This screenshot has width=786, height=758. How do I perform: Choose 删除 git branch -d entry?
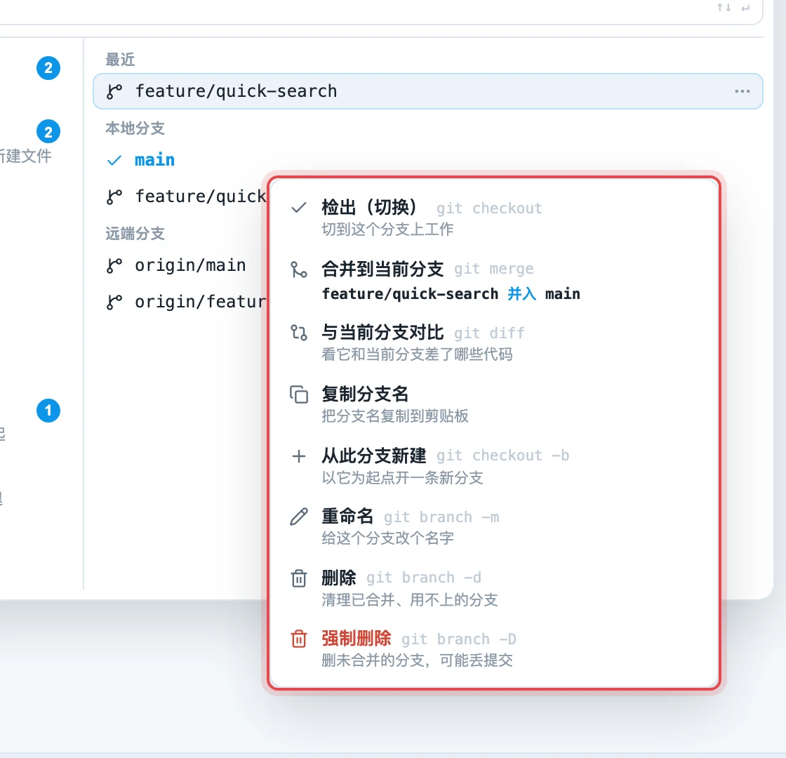point(494,588)
